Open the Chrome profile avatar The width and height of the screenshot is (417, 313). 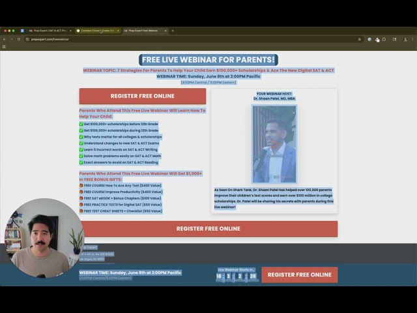405,39
